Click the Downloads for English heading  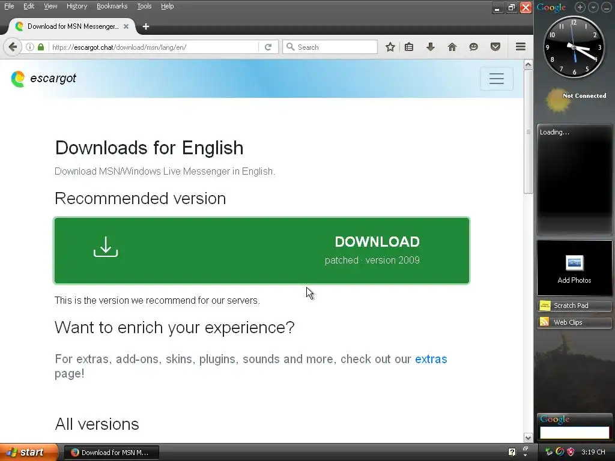(x=149, y=148)
